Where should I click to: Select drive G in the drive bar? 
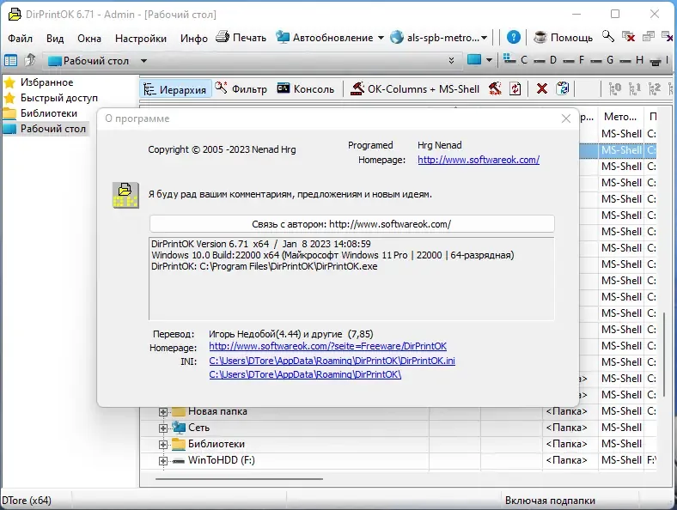(603, 60)
